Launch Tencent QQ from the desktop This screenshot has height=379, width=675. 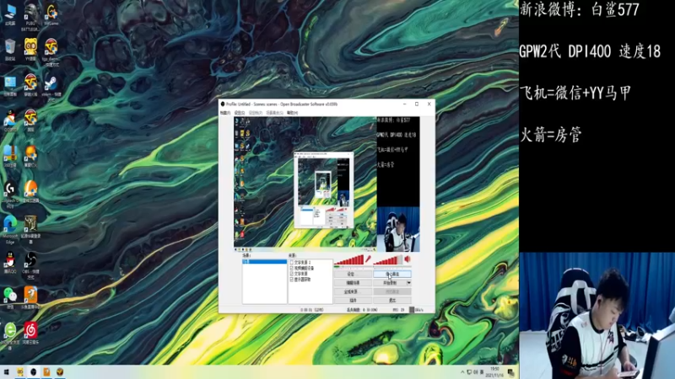point(10,262)
